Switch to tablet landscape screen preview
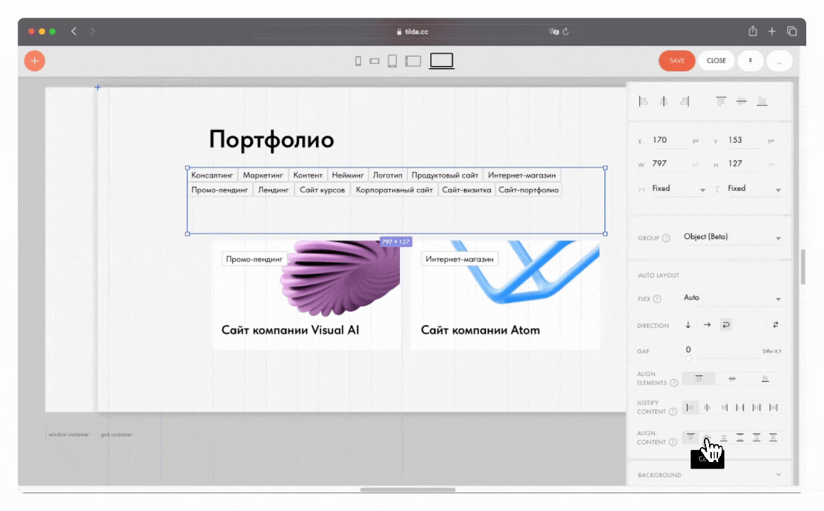 pyautogui.click(x=413, y=62)
